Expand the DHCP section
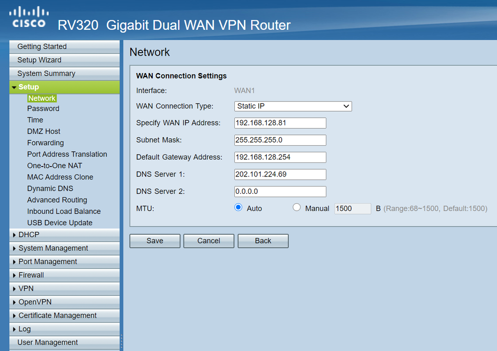 click(x=65, y=235)
